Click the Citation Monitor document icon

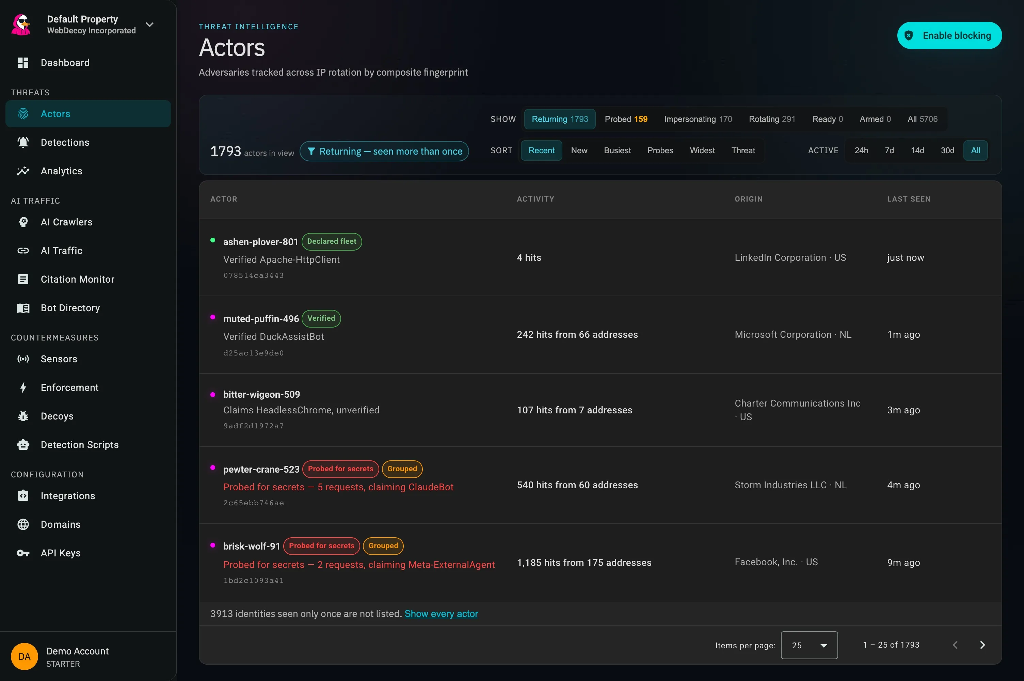pyautogui.click(x=23, y=279)
